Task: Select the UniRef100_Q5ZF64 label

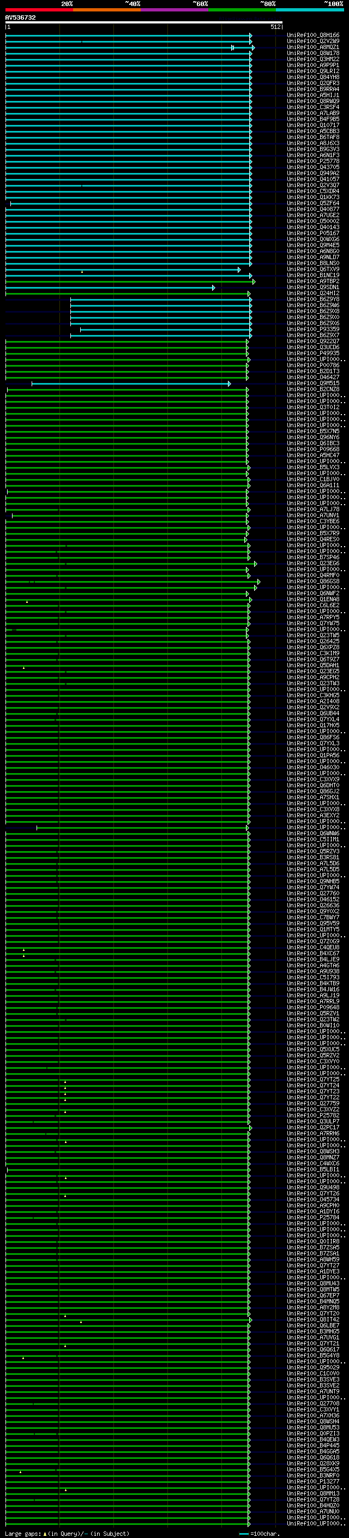Action: point(313,203)
